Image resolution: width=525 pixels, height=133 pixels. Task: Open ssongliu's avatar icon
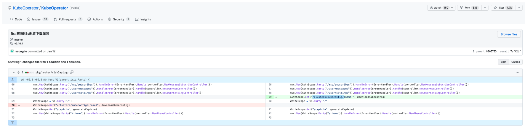12,51
